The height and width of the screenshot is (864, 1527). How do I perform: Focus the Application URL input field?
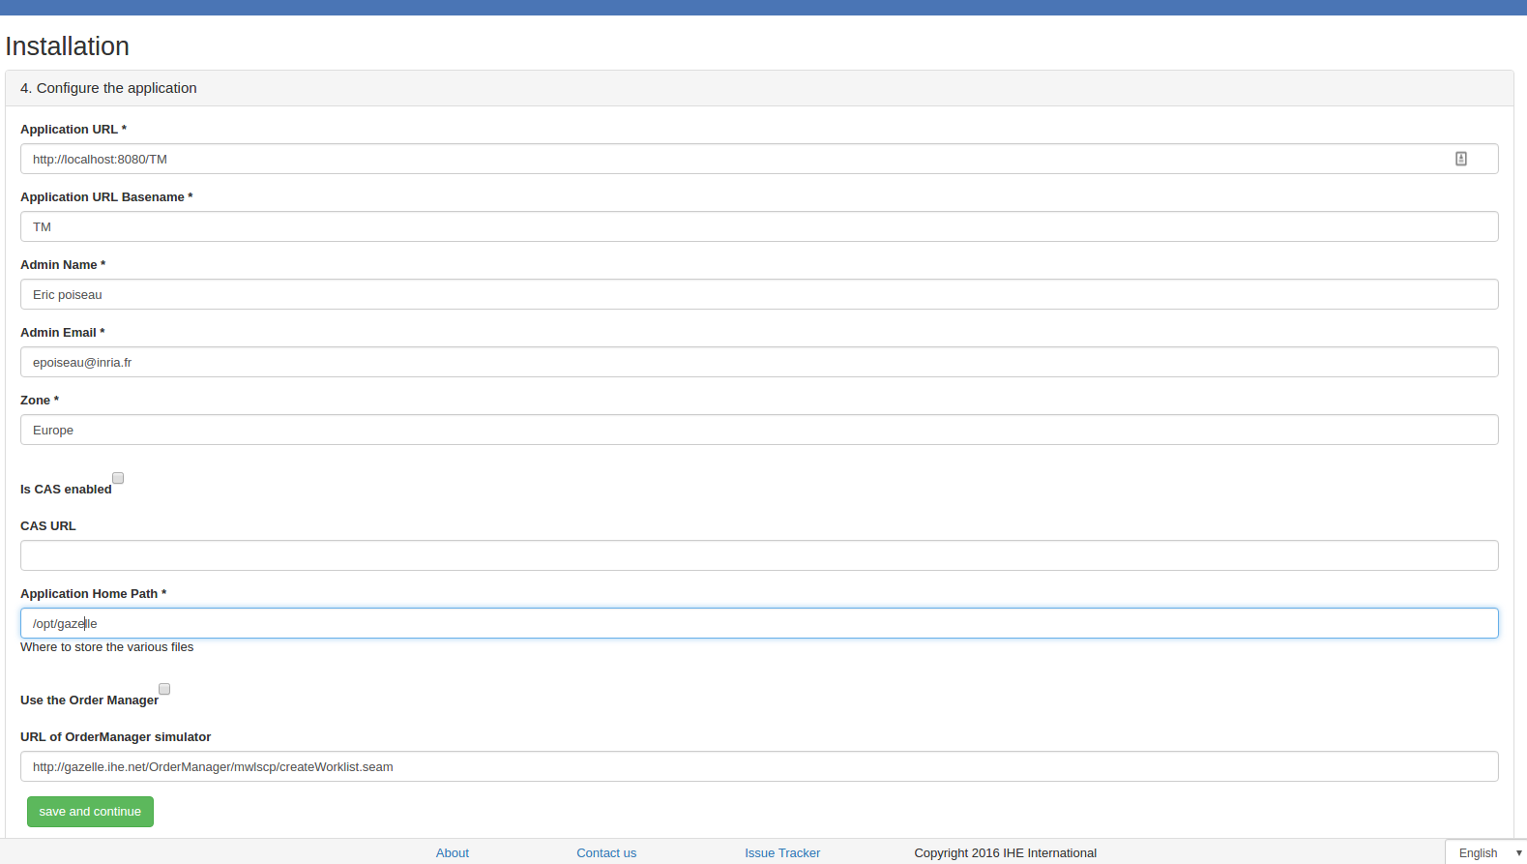tap(735, 159)
